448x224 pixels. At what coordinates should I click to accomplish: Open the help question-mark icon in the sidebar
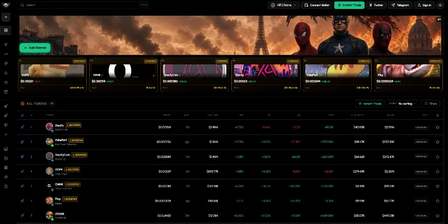coord(6,186)
